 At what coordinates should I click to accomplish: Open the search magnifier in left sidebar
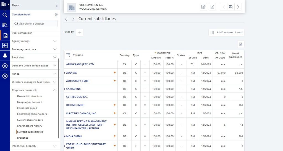[x=5, y=15]
